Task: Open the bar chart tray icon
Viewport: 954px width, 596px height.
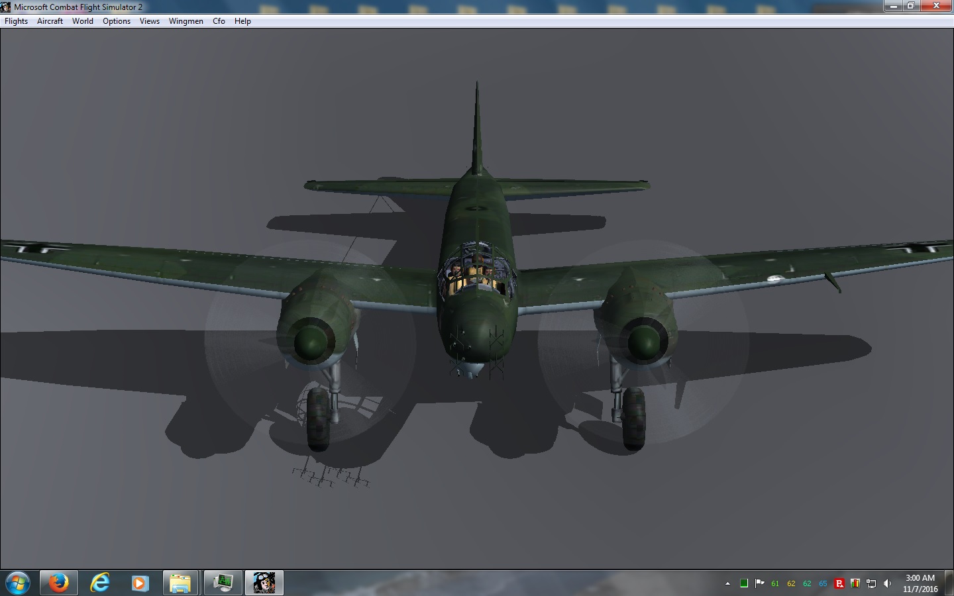Action: [x=855, y=583]
